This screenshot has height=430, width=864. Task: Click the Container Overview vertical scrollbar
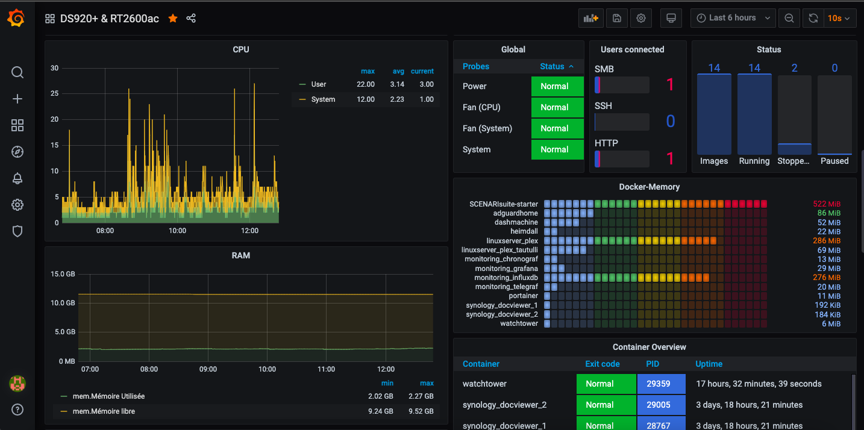(x=853, y=400)
